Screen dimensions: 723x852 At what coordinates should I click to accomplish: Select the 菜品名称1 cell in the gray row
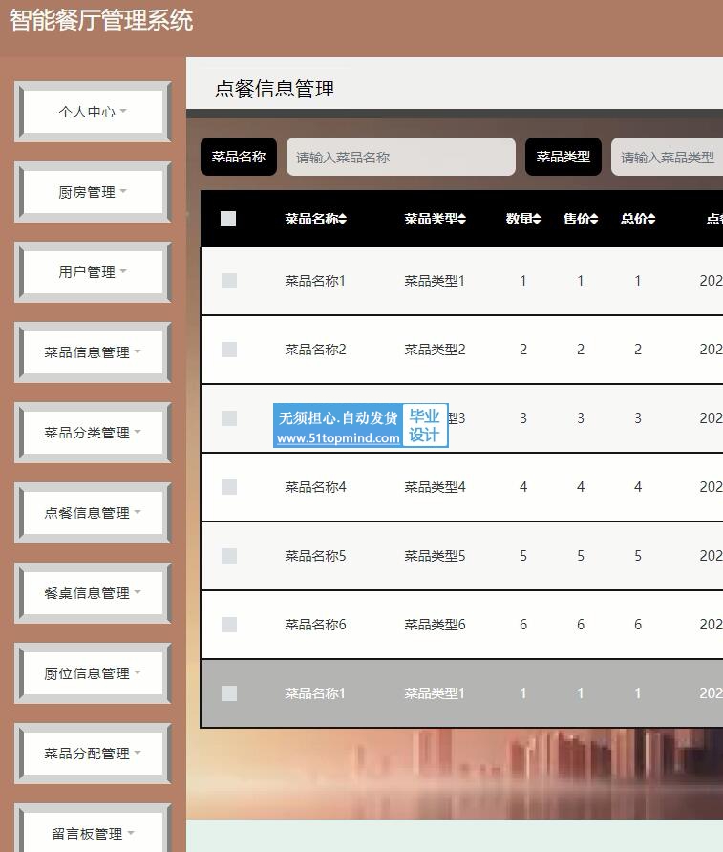[x=315, y=693]
